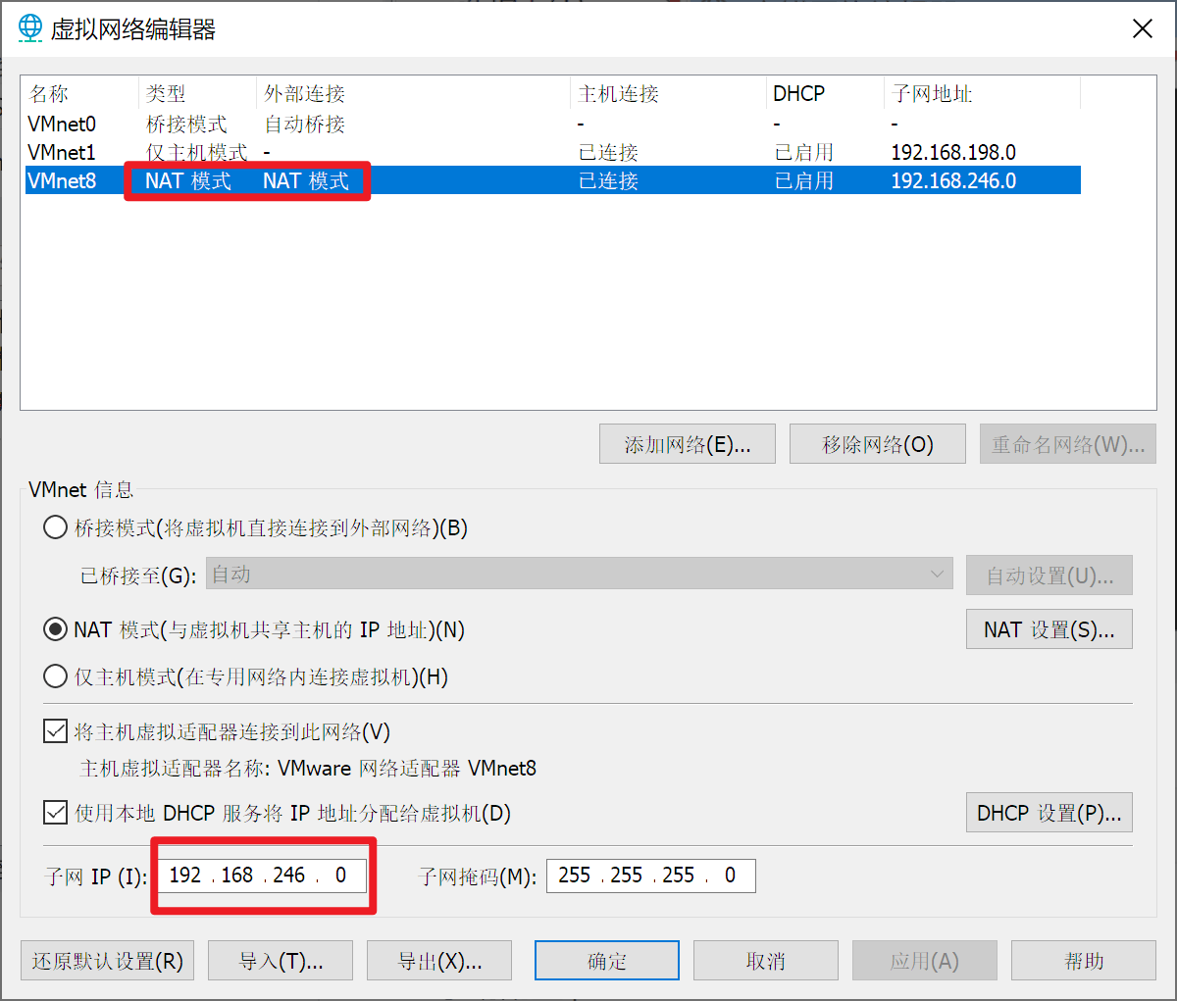Image resolution: width=1177 pixels, height=1001 pixels.
Task: Click the 添加网络(E) button
Action: click(687, 444)
